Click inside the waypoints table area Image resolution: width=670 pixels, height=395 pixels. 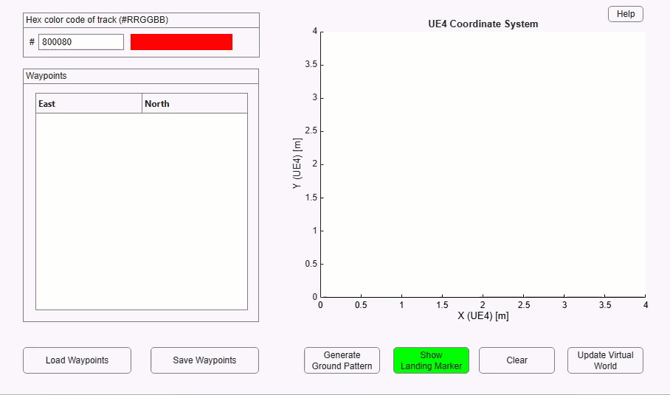tap(142, 212)
